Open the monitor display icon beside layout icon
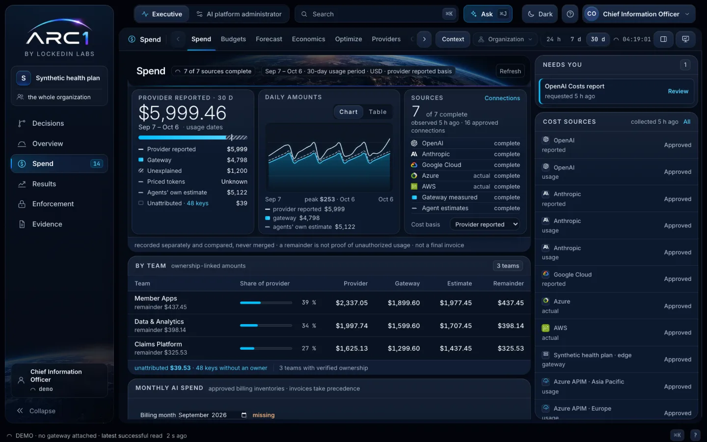 [x=685, y=39]
